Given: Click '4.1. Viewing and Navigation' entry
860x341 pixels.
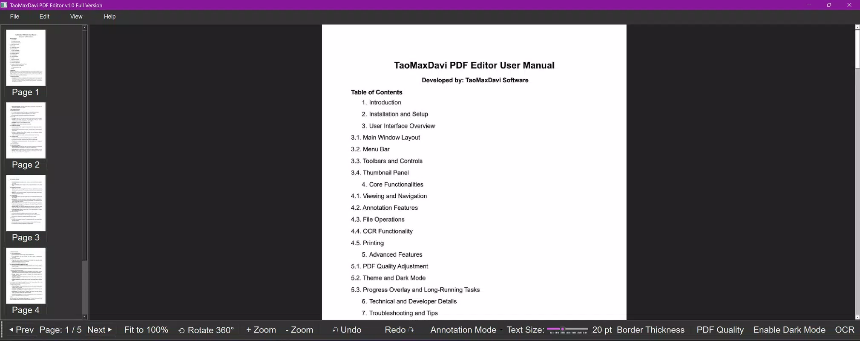Looking at the screenshot, I should pos(389,196).
